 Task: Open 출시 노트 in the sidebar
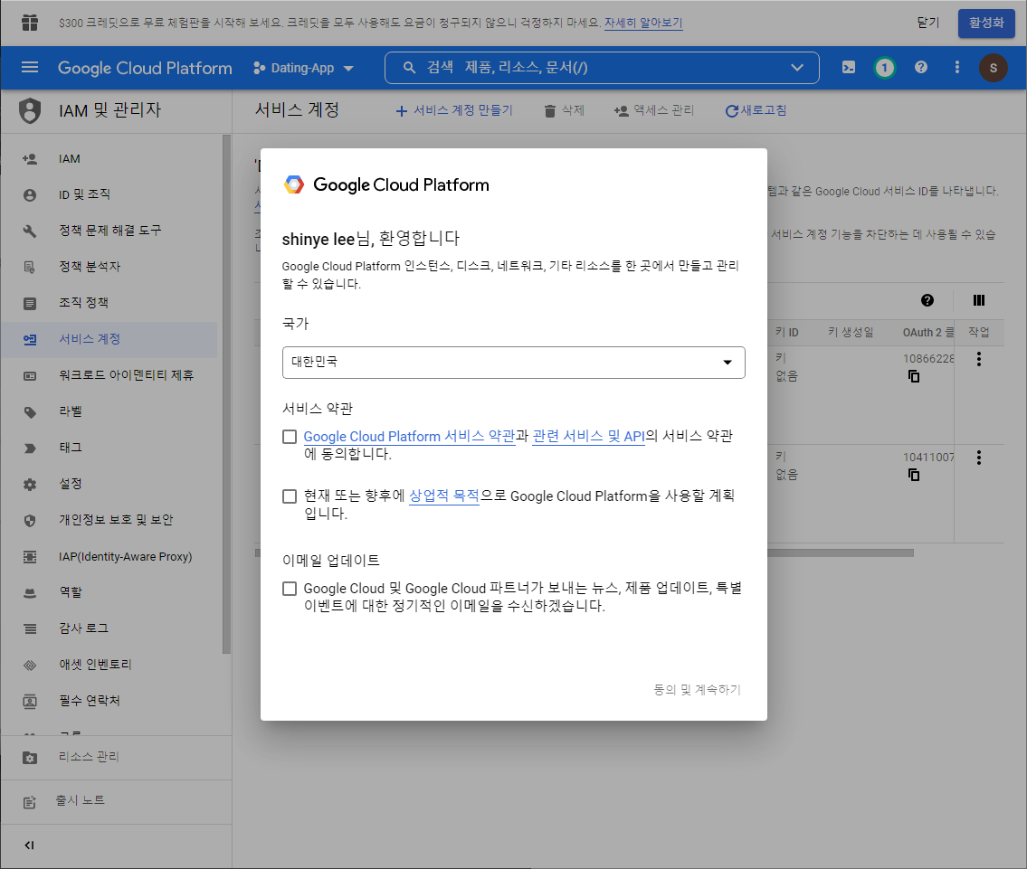tap(115, 801)
